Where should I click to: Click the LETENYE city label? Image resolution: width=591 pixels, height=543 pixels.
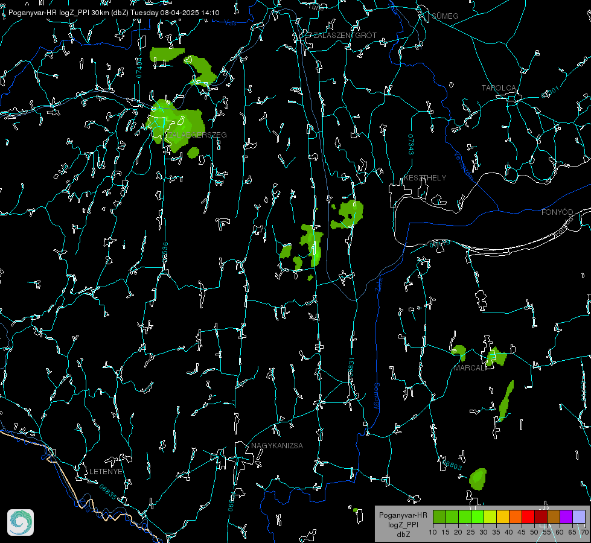click(x=106, y=471)
